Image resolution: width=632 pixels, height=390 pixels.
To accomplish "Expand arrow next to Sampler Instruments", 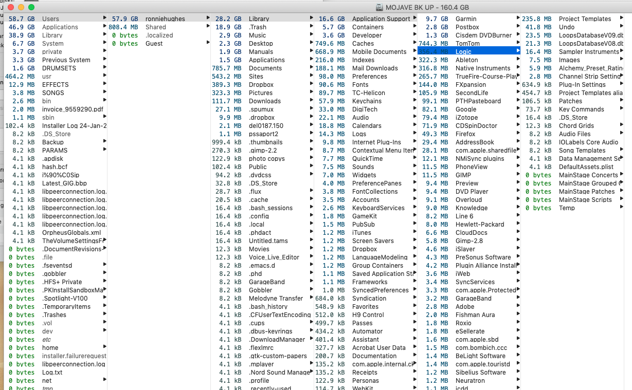I will click(621, 52).
